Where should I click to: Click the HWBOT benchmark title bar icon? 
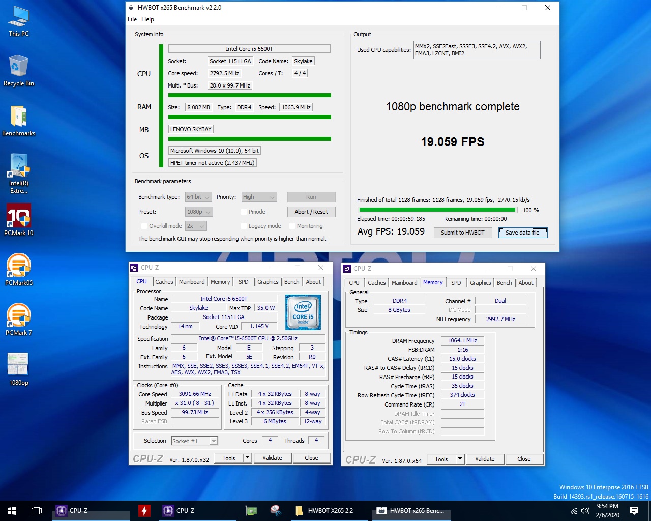click(x=131, y=8)
